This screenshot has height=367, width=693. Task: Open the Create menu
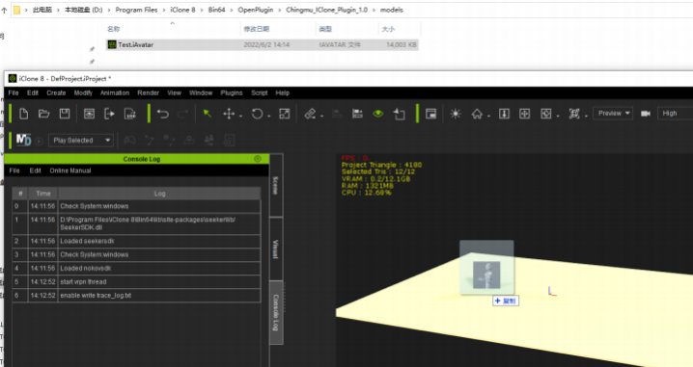56,93
